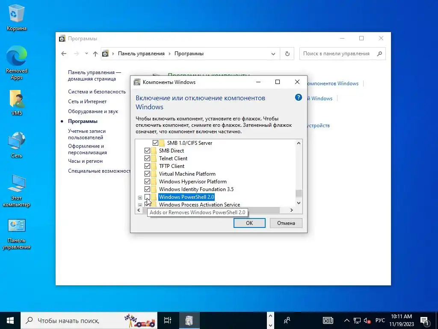Expand the Windows PowerShell 2.0 node
The image size is (438, 329).
140,197
